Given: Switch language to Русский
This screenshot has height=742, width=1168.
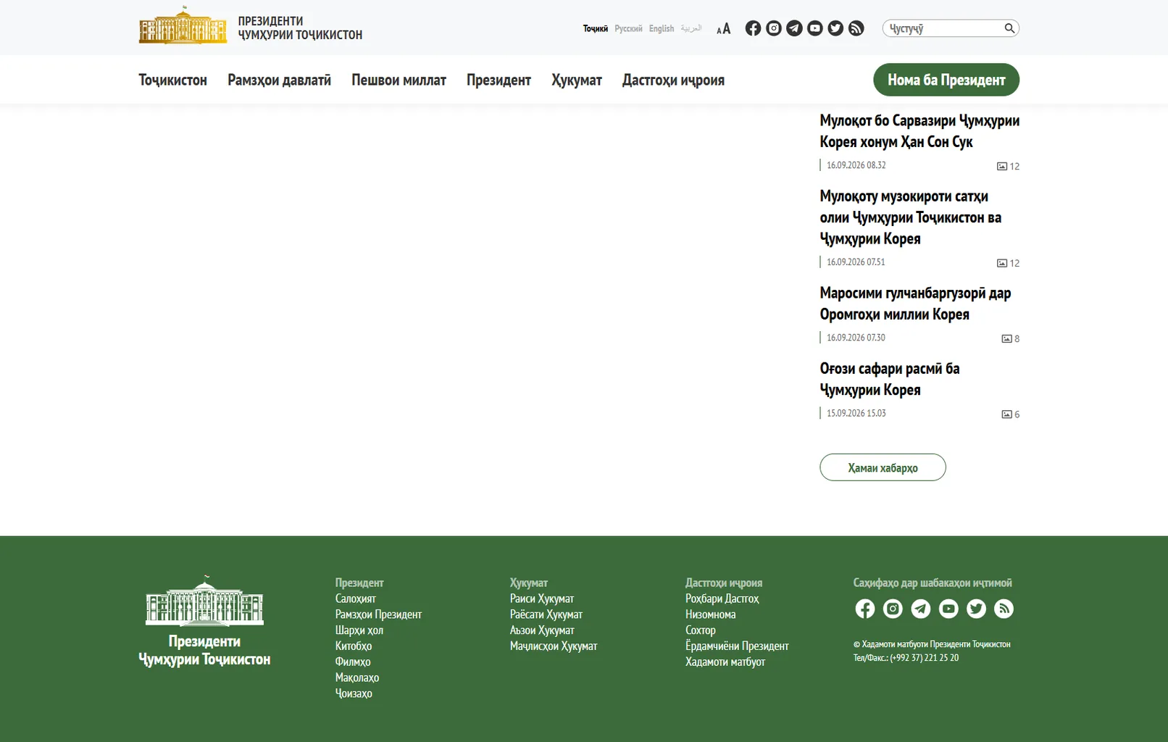Looking at the screenshot, I should click(x=628, y=29).
